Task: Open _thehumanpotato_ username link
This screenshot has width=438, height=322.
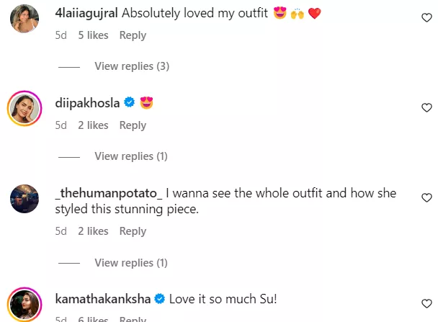Action: pyautogui.click(x=108, y=194)
